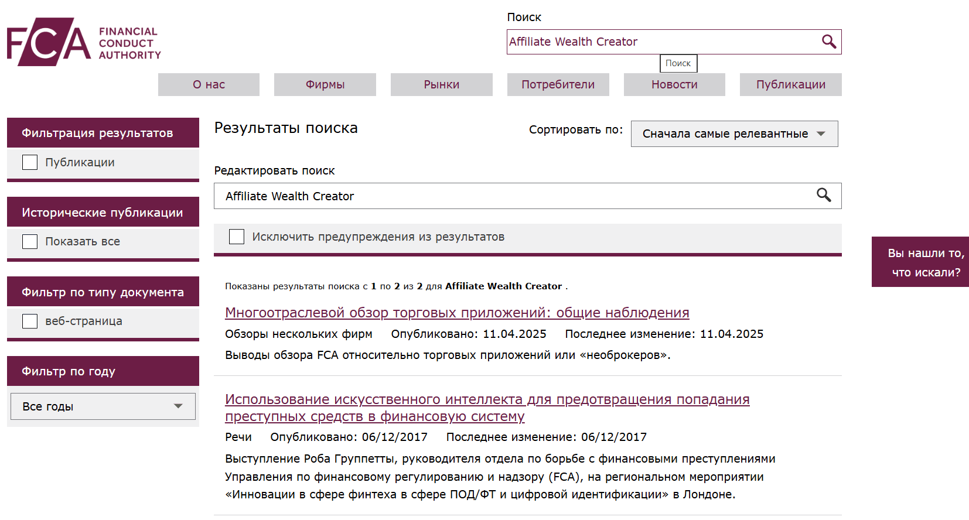This screenshot has height=520, width=969.
Task: Expand the Все годы year dropdown
Action: click(x=103, y=406)
